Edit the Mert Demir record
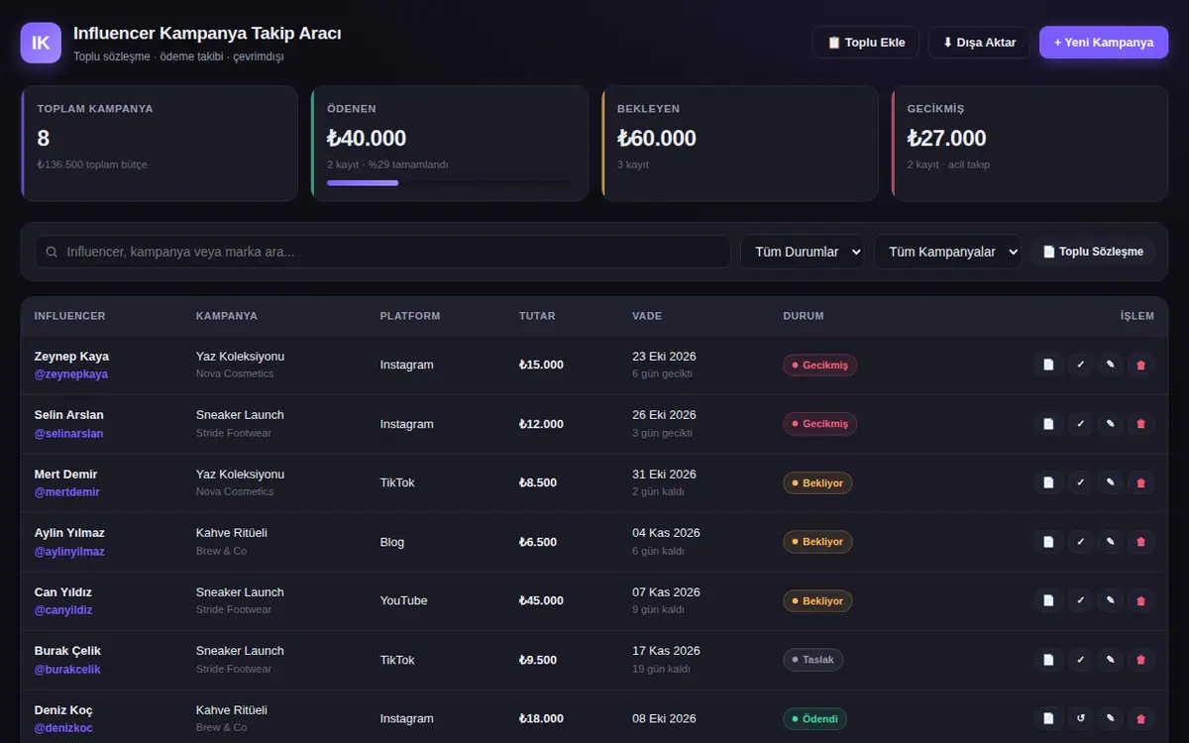Screen dimensions: 1189x743 pos(1111,482)
